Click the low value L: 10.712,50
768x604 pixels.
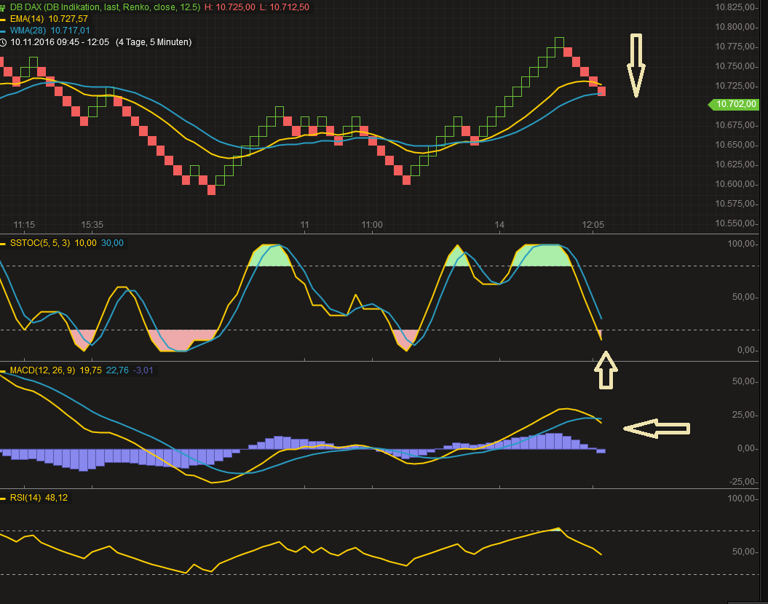point(284,7)
